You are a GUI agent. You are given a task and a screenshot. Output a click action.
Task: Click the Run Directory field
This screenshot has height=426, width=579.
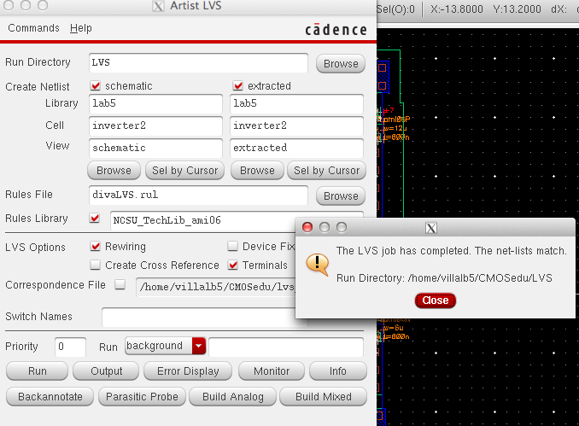[x=199, y=62]
